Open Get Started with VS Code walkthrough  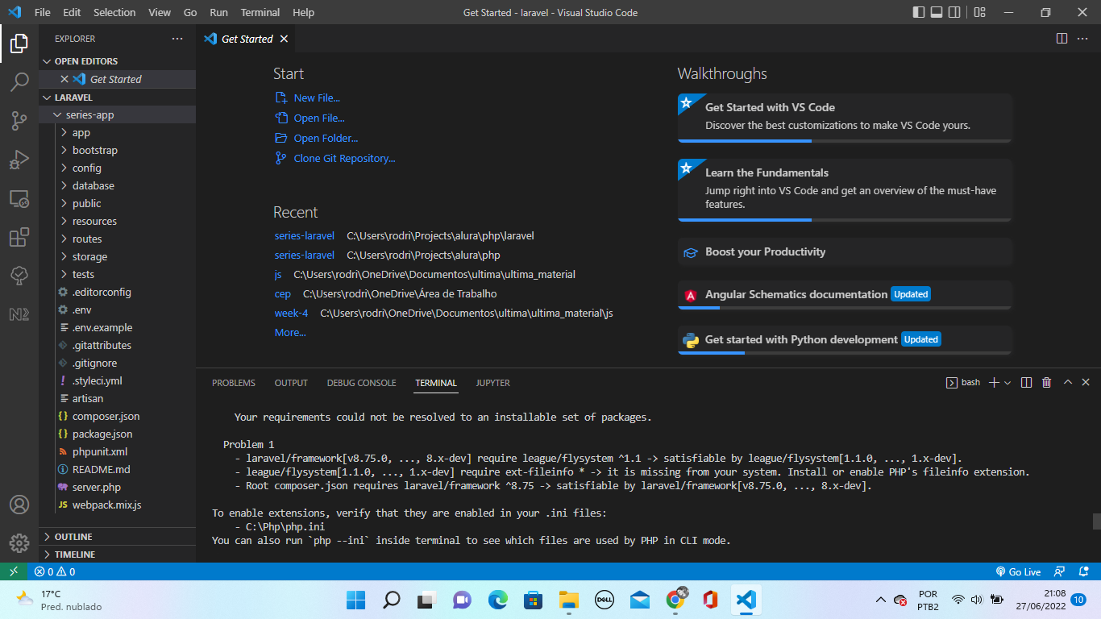pos(845,118)
